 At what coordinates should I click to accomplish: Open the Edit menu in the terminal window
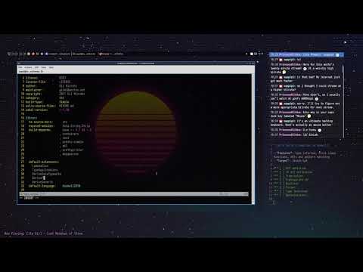36,67
